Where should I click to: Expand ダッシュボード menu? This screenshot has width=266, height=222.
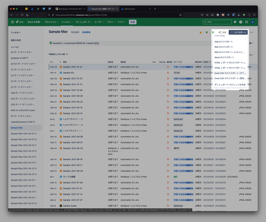tap(84, 22)
